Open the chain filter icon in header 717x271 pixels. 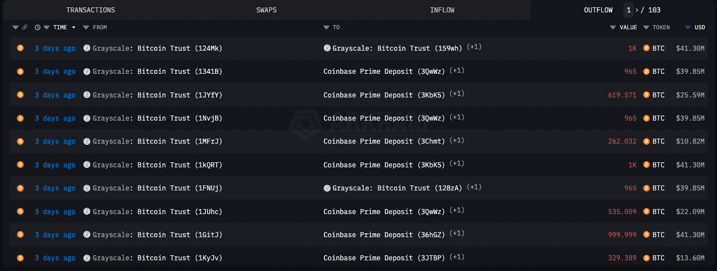point(16,27)
